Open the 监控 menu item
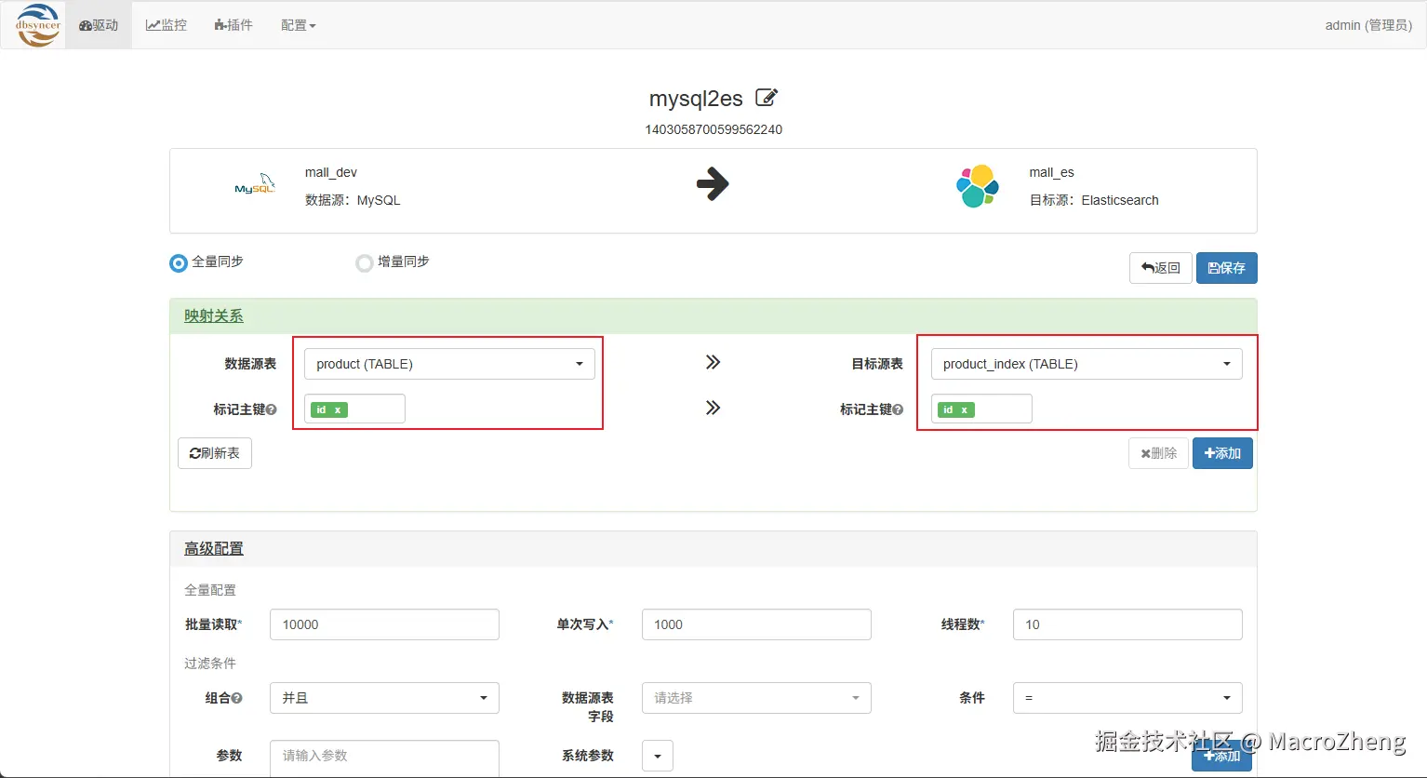This screenshot has width=1427, height=778. [167, 25]
